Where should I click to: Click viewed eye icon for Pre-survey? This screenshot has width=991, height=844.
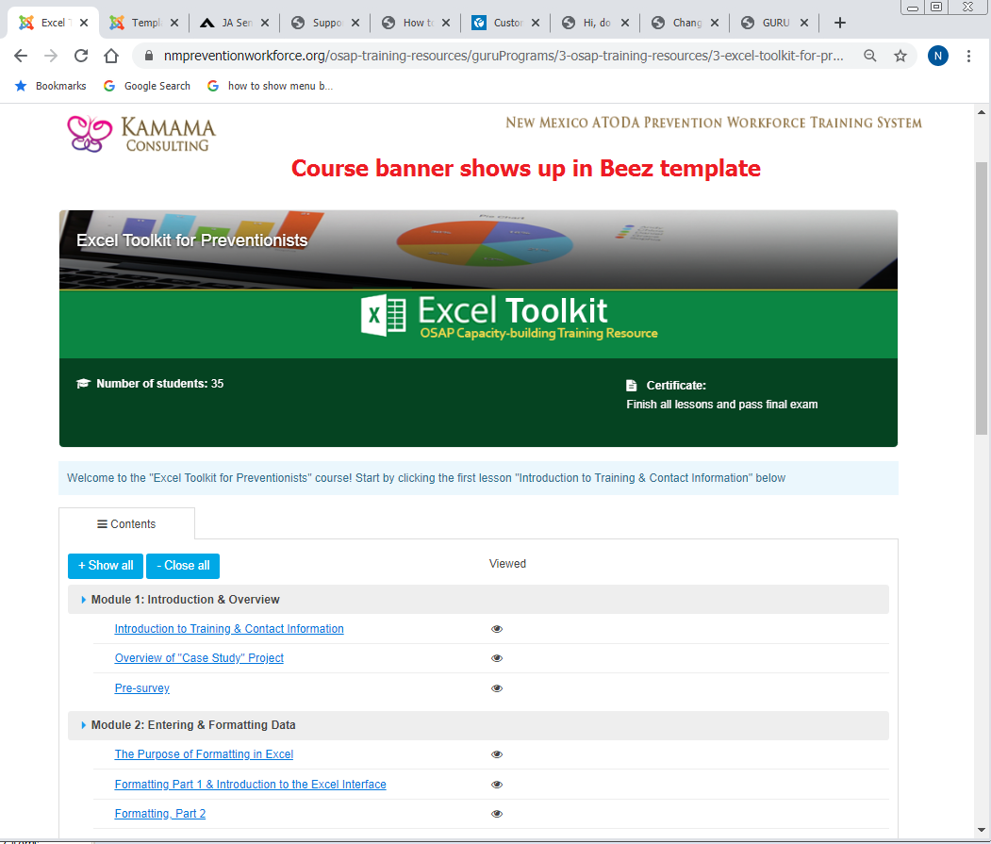coord(497,687)
